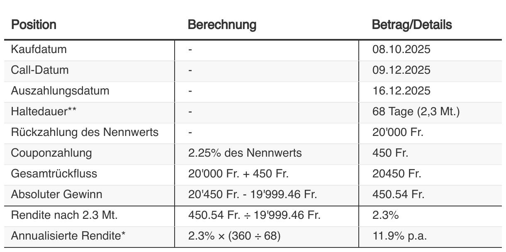Viewport: 506px width, 252px height.
Task: Click the 'Absoluter Gewinn' label
Action: pyautogui.click(x=56, y=194)
